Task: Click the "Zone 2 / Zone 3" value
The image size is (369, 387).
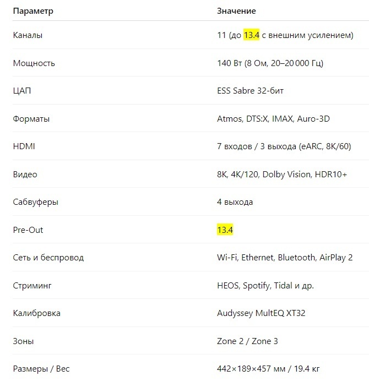Action: 247,341
